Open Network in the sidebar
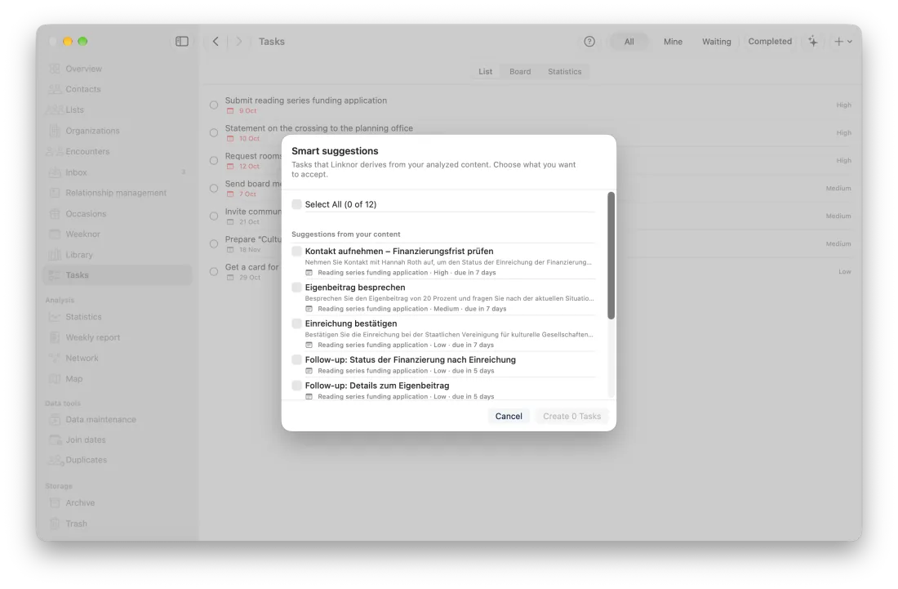This screenshot has width=898, height=589. pyautogui.click(x=118, y=358)
